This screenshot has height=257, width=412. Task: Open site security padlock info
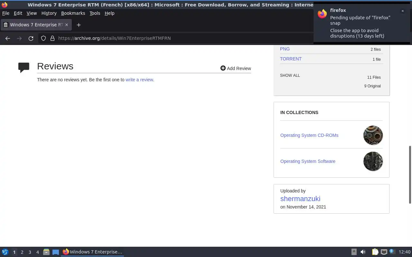point(52,38)
